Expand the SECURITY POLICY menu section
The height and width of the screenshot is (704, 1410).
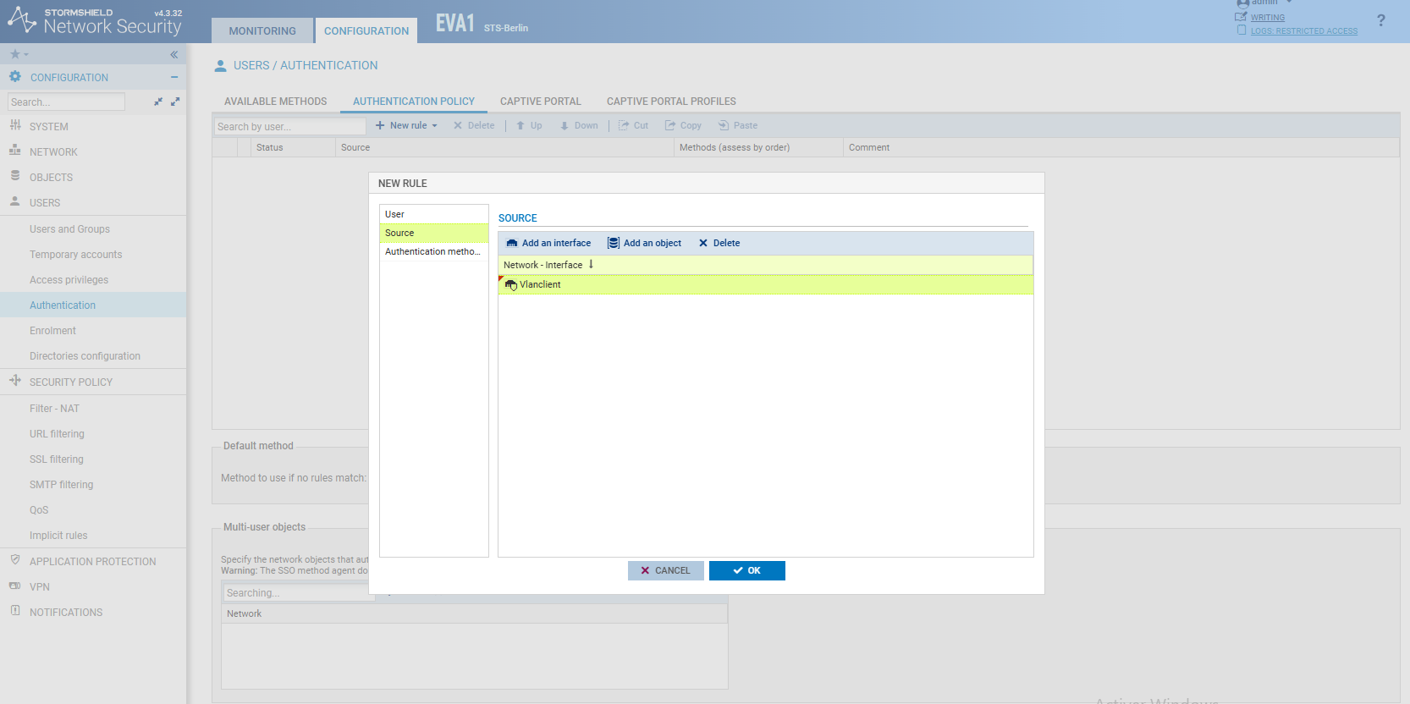71,382
